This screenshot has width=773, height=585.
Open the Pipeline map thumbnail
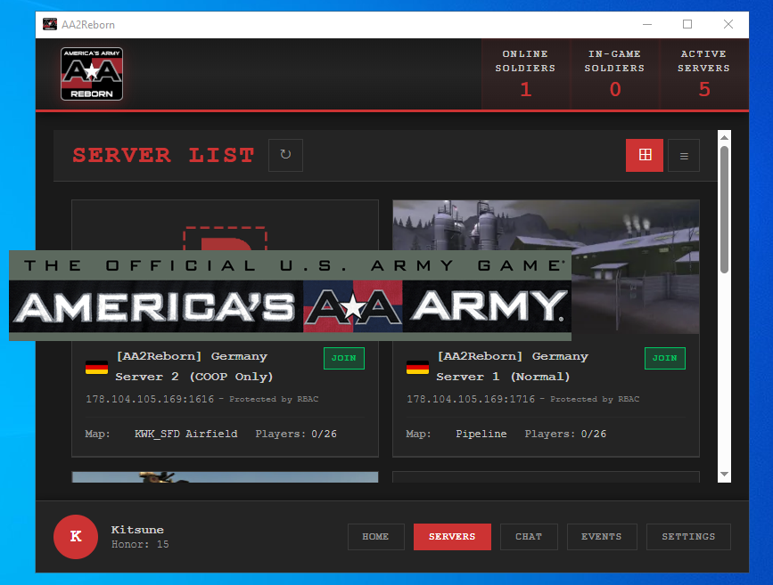pos(635,267)
